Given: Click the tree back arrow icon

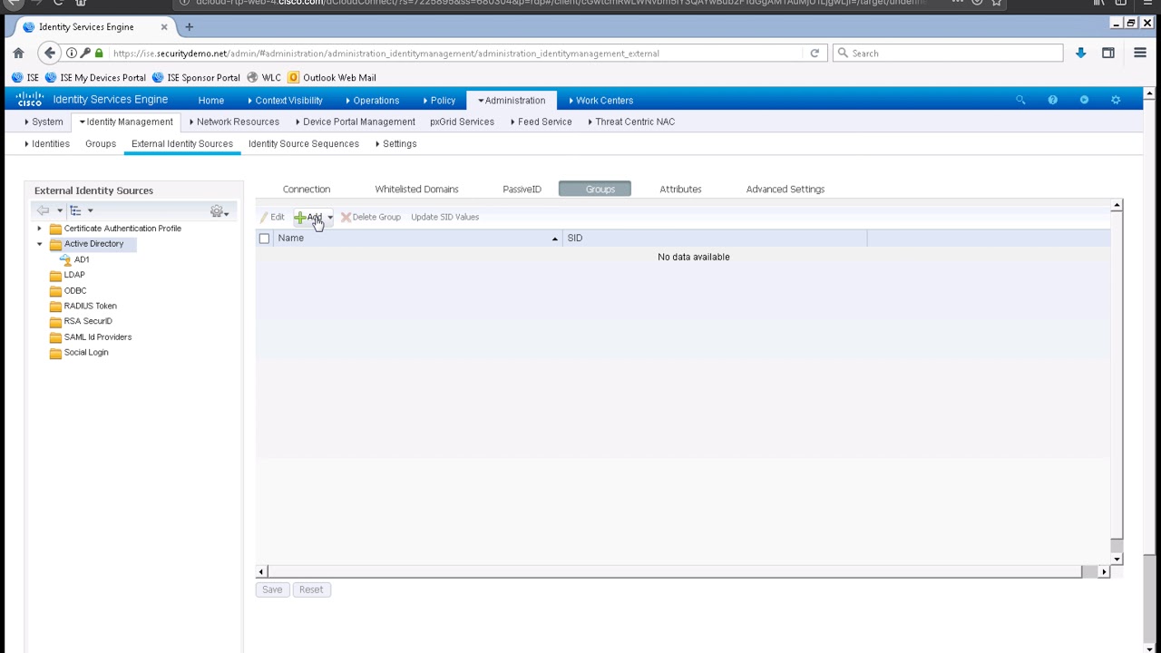Looking at the screenshot, I should pyautogui.click(x=44, y=210).
